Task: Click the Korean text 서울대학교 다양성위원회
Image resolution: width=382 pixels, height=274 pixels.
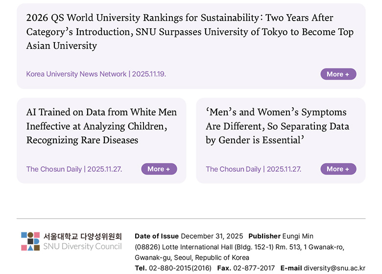Action: click(82, 236)
